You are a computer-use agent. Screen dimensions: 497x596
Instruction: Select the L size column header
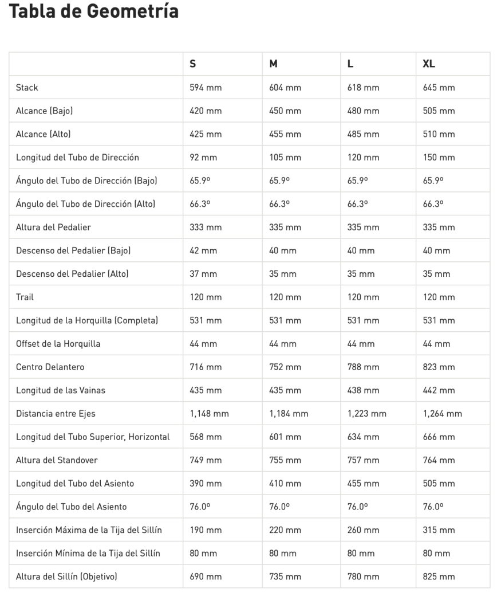pos(350,64)
